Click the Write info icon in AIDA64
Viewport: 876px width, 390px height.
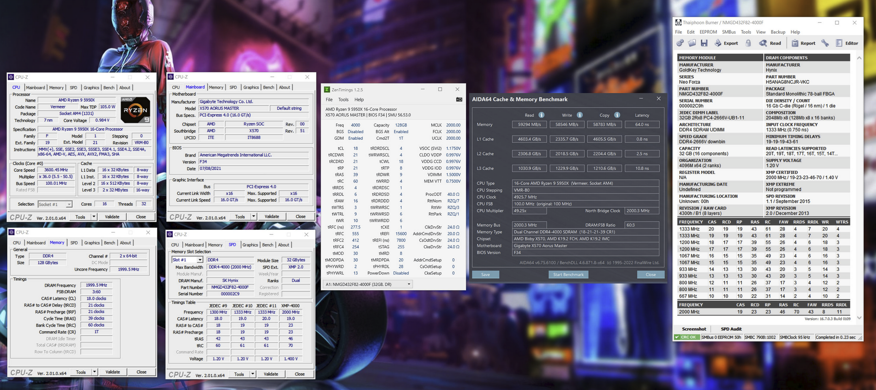tap(580, 115)
